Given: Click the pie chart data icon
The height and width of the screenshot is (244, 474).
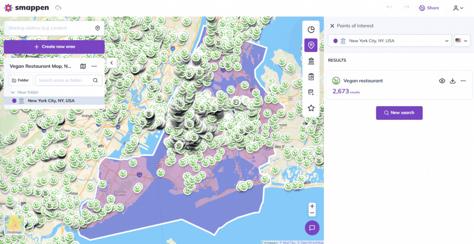Looking at the screenshot, I should (311, 30).
